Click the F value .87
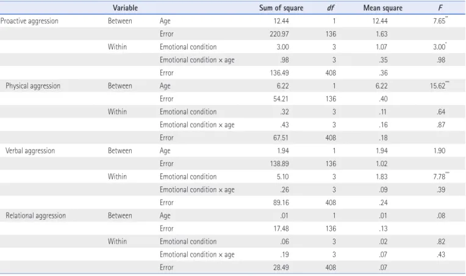The image size is (466, 276). [441, 125]
